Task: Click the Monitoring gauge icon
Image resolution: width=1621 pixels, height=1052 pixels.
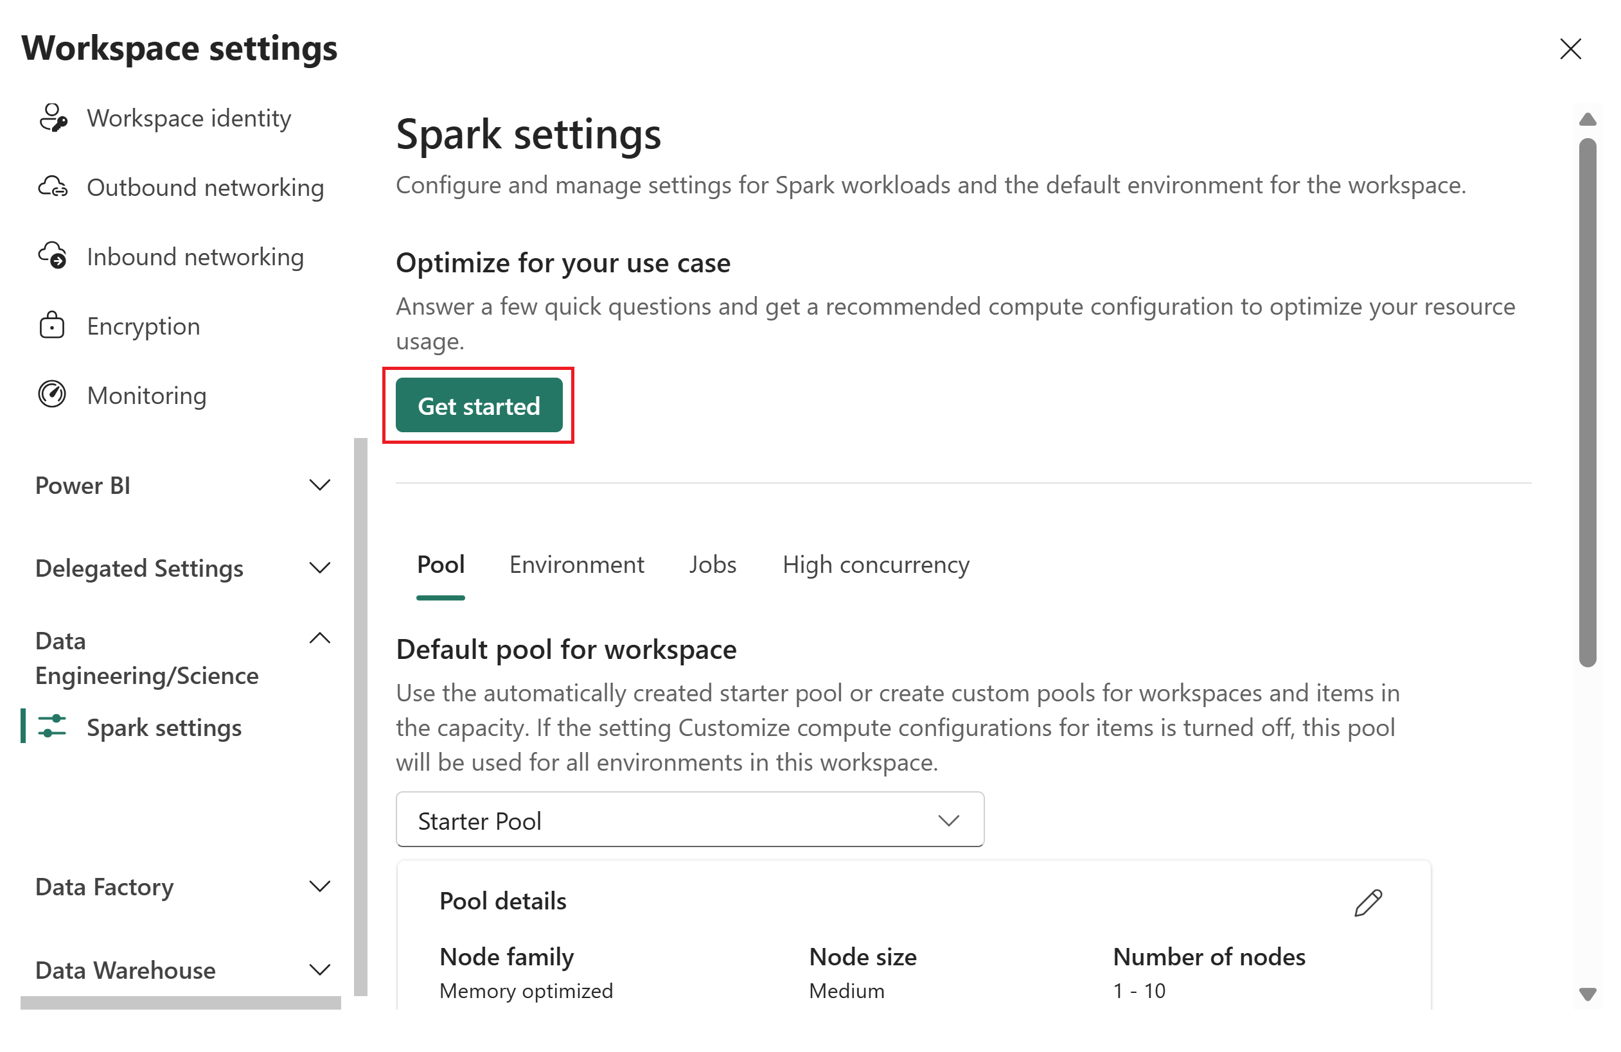Action: [53, 395]
